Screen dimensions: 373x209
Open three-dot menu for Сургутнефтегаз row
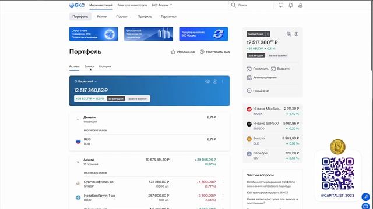[223, 182]
